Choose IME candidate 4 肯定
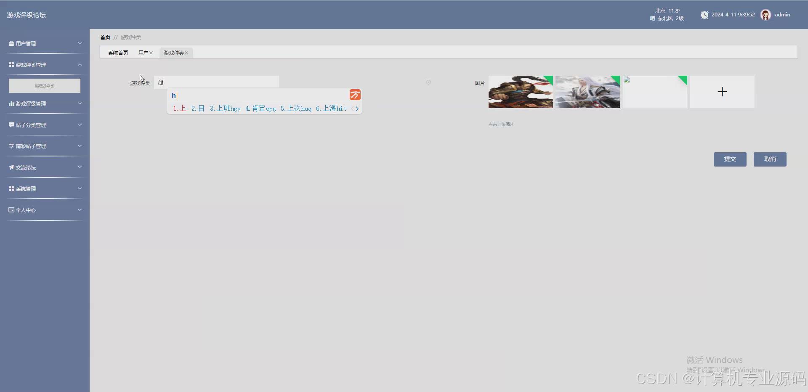The height and width of the screenshot is (392, 808). pyautogui.click(x=260, y=109)
